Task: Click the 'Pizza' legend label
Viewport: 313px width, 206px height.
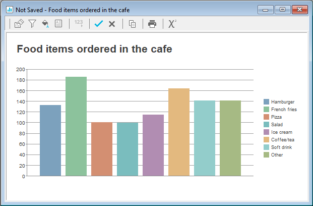Action: [276, 117]
